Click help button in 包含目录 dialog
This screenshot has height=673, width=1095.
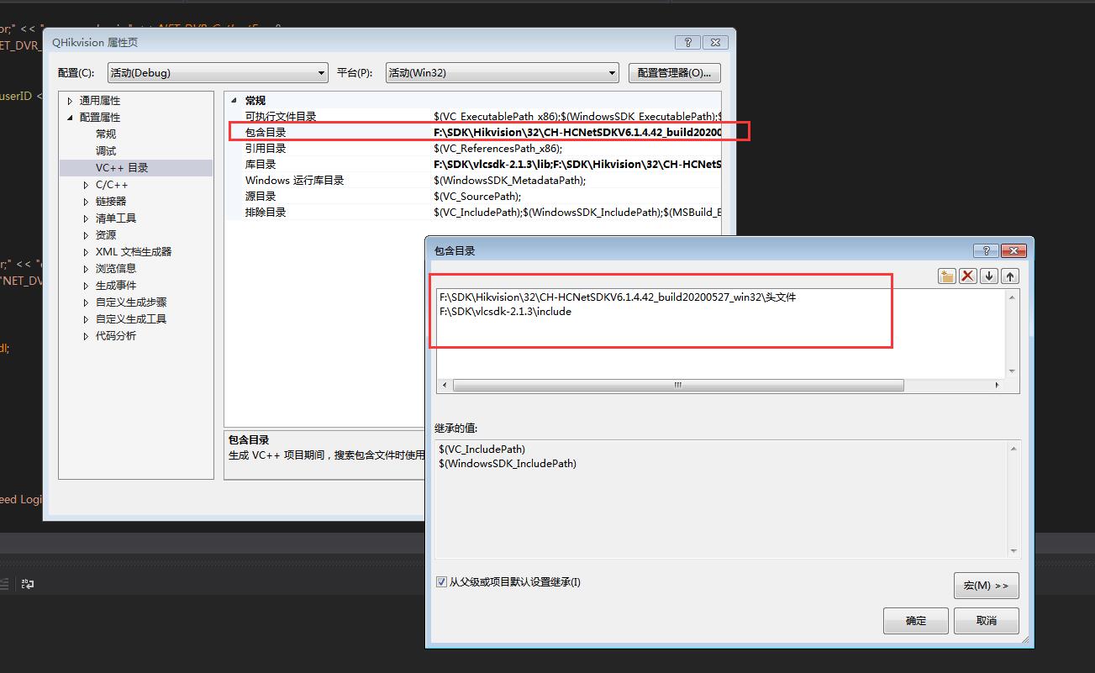tap(986, 250)
